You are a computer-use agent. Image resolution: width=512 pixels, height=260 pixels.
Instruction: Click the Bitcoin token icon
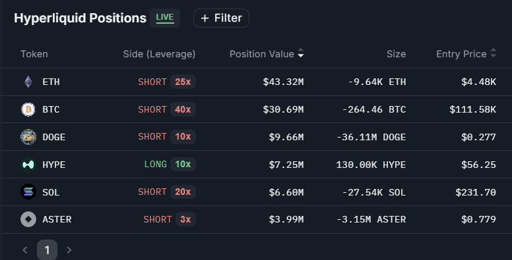[28, 109]
